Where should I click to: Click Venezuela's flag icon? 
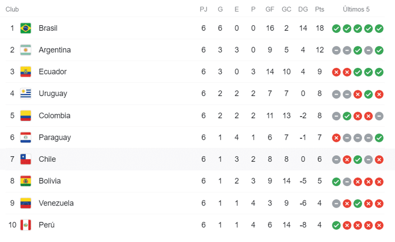coord(26,203)
